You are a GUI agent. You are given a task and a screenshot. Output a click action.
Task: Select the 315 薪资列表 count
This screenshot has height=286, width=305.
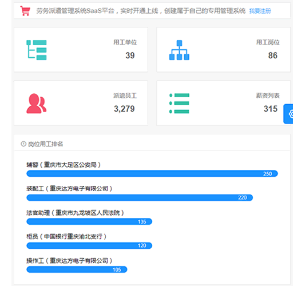coord(270,109)
